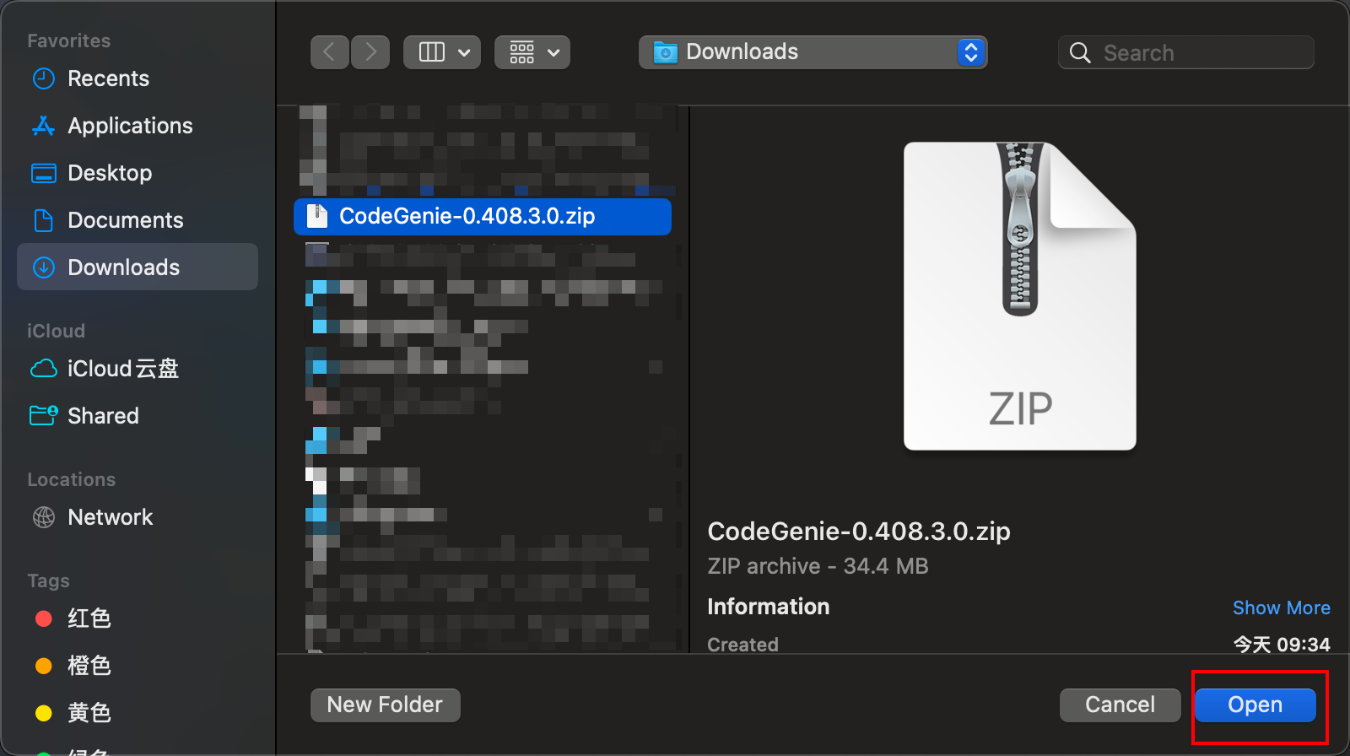Click the Tags section header

[x=48, y=580]
